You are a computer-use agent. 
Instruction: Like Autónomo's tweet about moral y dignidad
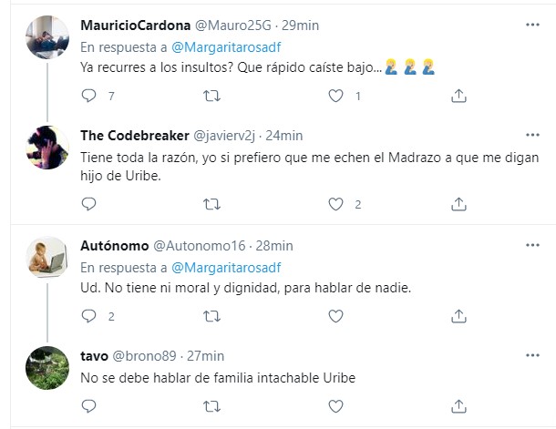pos(335,316)
